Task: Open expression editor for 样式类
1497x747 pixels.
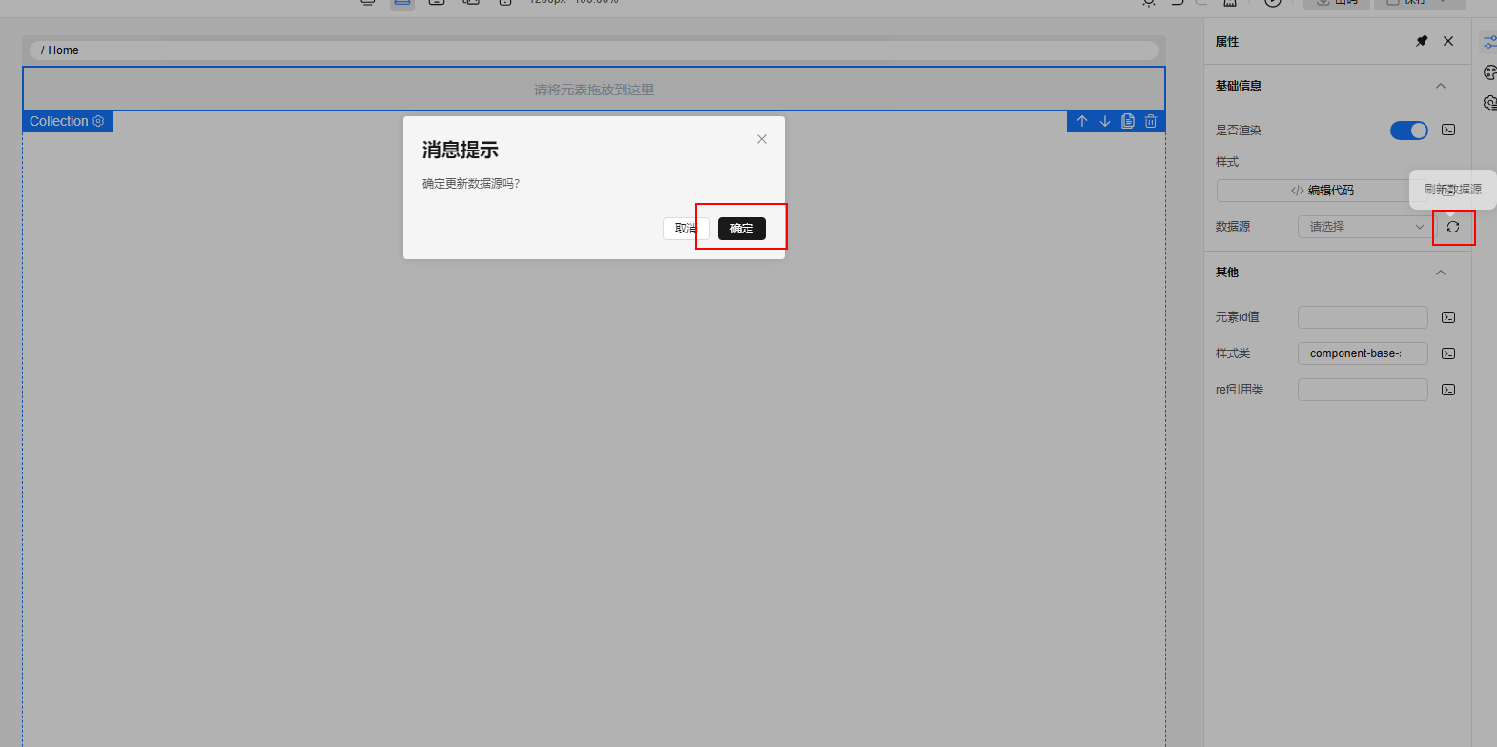Action: [1448, 353]
